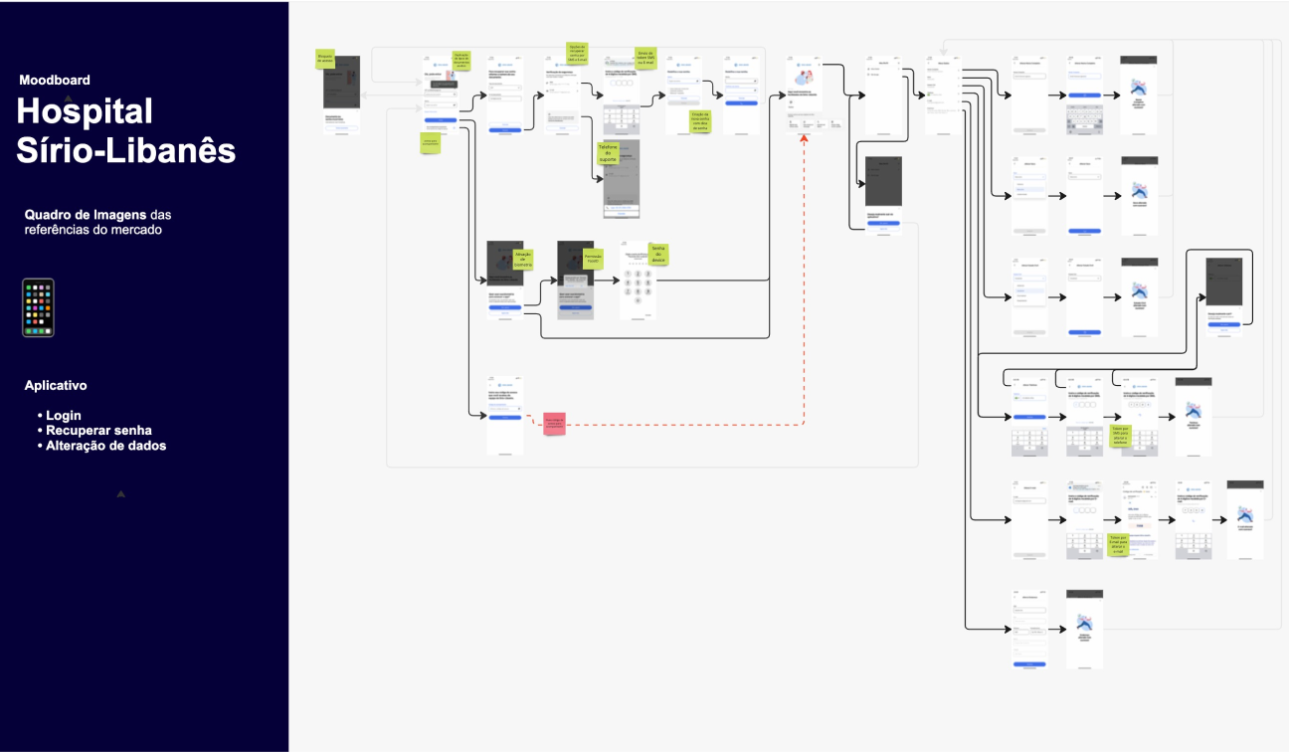
Task: Click the "Moodboard" label
Action: (55, 80)
